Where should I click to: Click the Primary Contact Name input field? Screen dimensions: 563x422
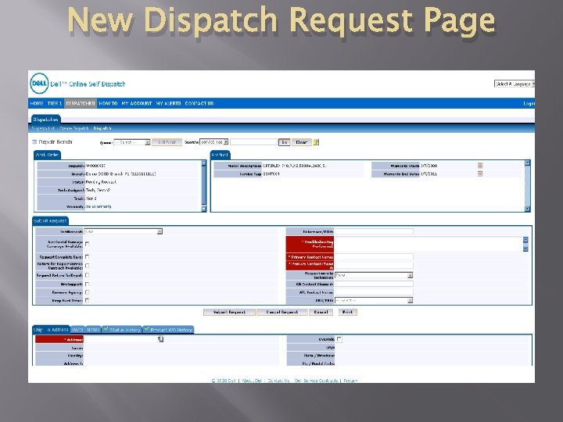[374, 257]
